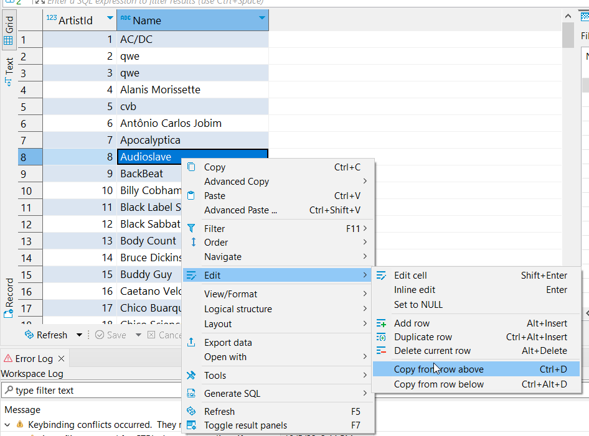Viewport: 589px width, 436px height.
Task: Click the Cancel button in the results toolbar
Action: tap(164, 335)
